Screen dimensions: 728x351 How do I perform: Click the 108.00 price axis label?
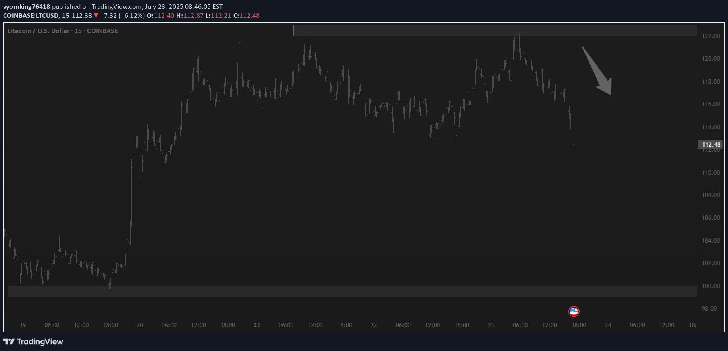click(x=711, y=195)
